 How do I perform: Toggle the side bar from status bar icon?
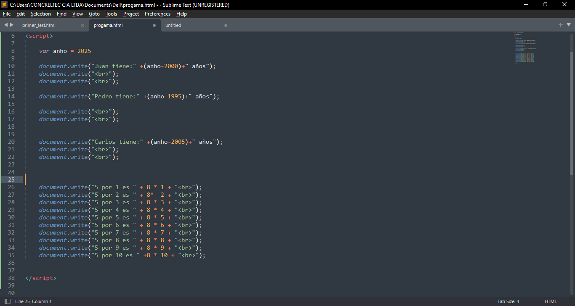[x=7, y=301]
